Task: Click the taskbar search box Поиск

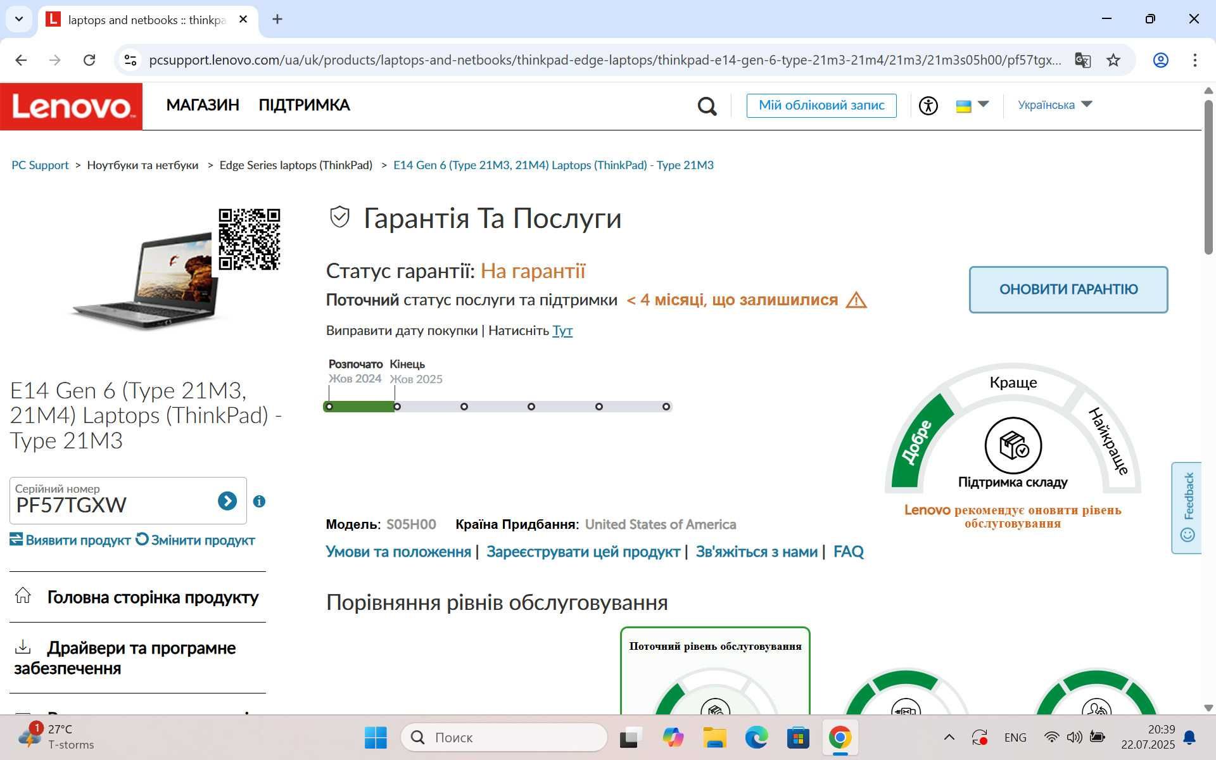Action: pos(504,737)
